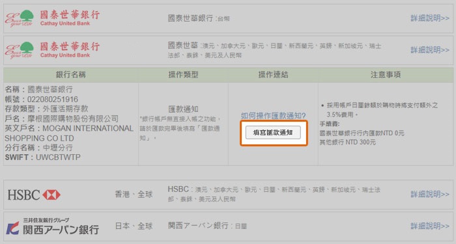Select the 関西アーバン銀行：日圓 description text
Screen dimensions: 456x244
pyautogui.click(x=207, y=226)
